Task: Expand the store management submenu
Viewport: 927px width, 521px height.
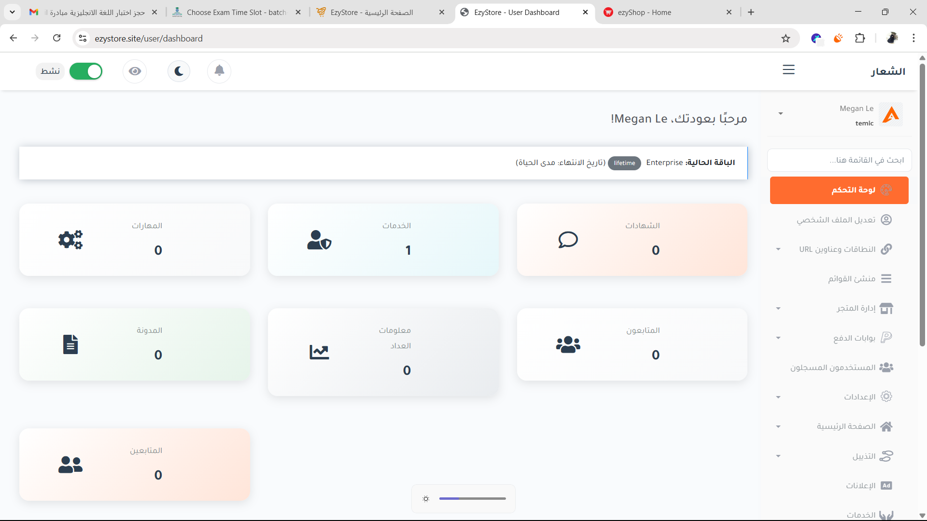Action: click(x=778, y=308)
